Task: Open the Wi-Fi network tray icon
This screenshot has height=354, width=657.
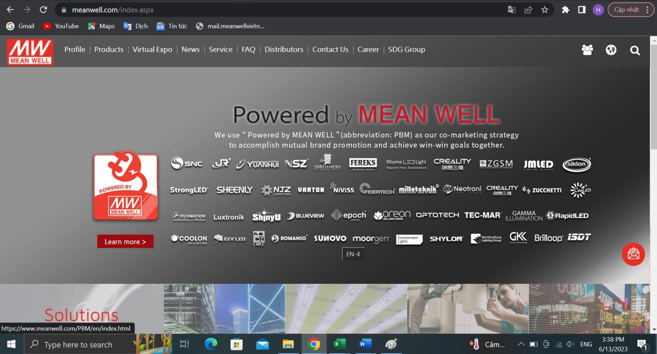Action: tap(558, 344)
